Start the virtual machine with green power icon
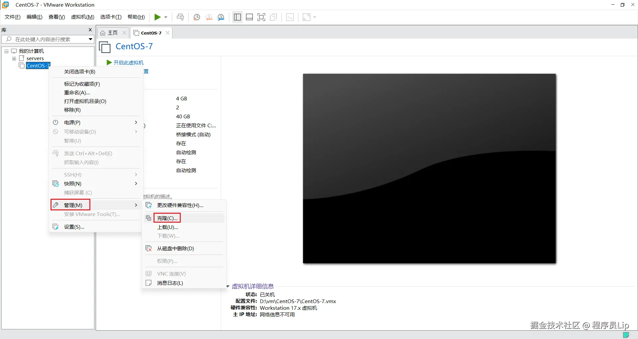Viewport: 638px width, 339px height. point(158,17)
